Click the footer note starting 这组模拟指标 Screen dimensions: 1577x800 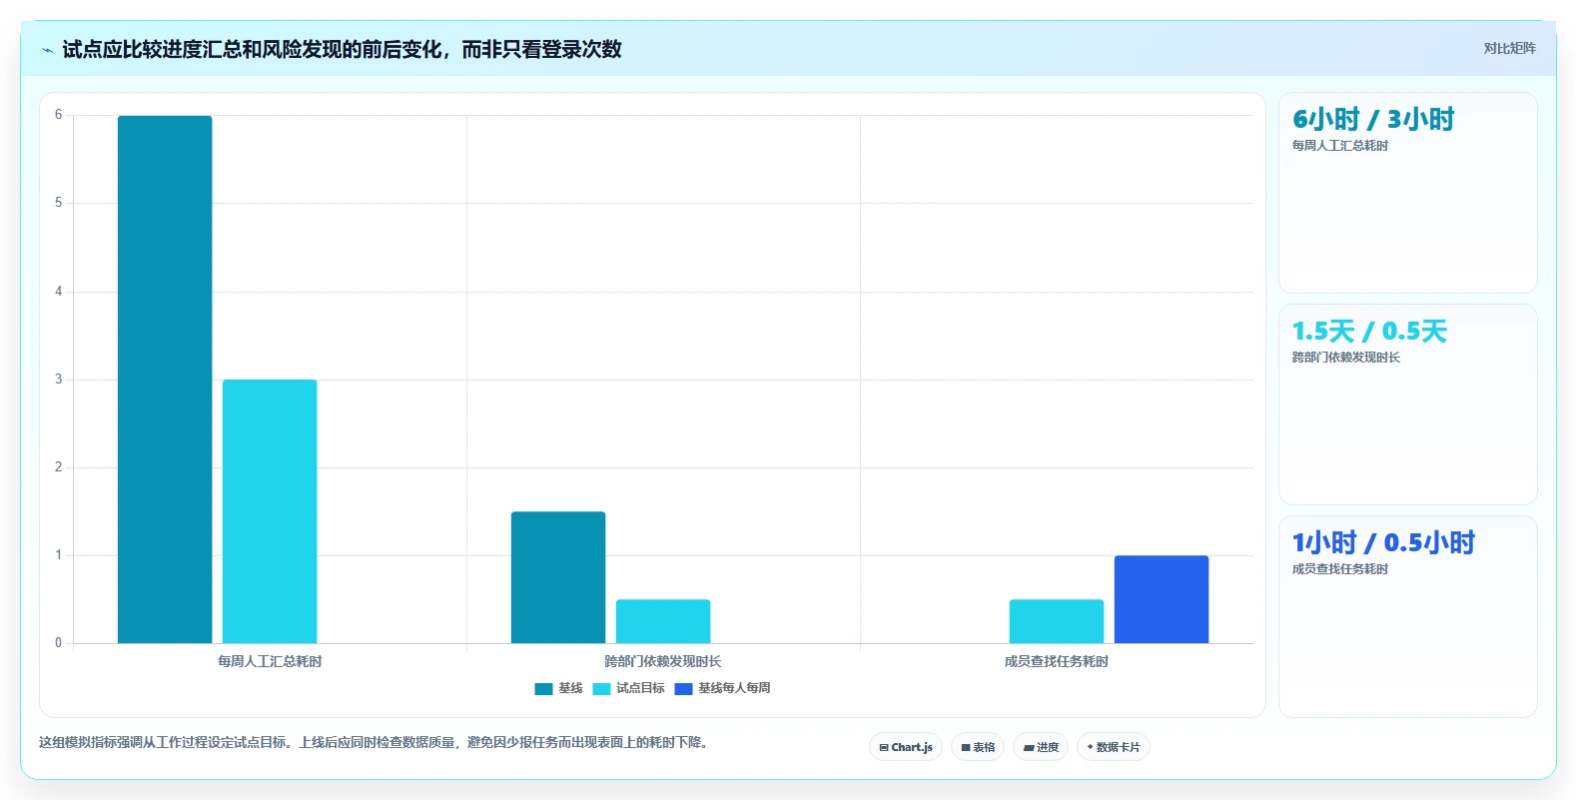click(x=376, y=742)
